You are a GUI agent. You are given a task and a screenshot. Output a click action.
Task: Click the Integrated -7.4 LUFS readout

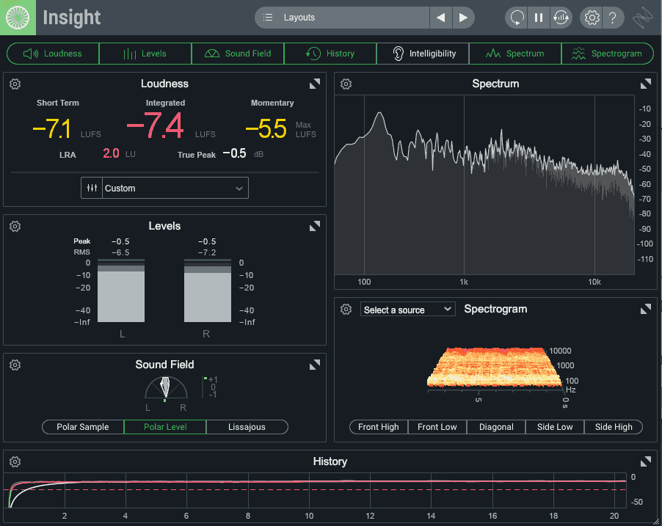pos(156,125)
